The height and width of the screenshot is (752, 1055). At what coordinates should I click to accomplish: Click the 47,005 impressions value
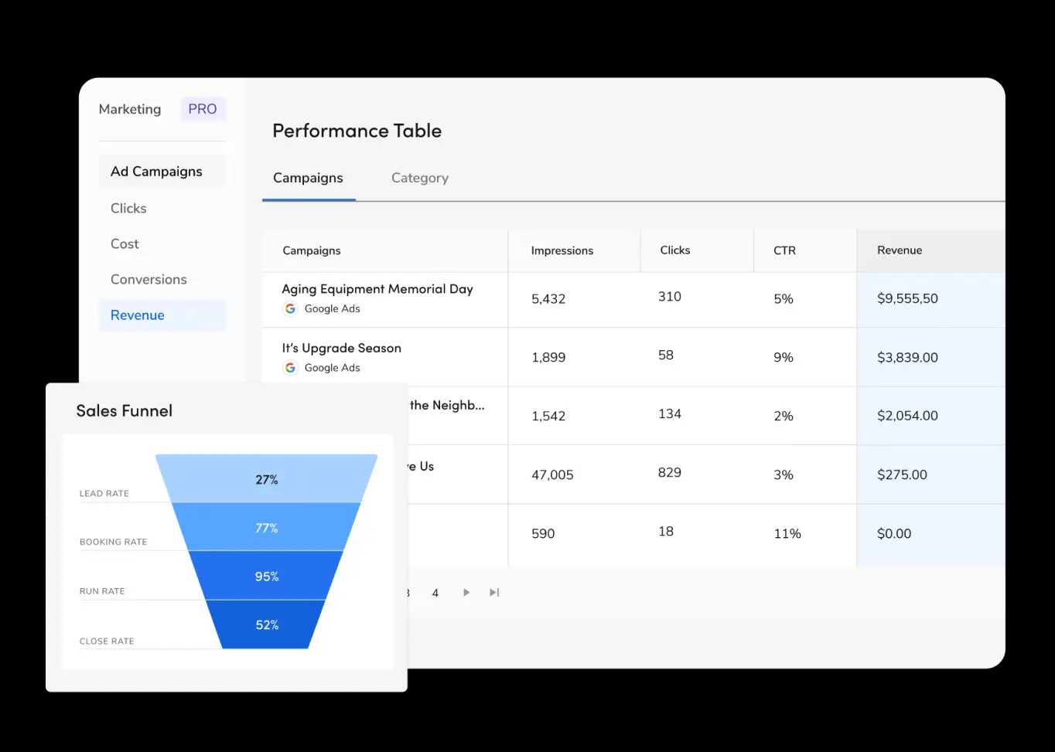click(x=552, y=475)
